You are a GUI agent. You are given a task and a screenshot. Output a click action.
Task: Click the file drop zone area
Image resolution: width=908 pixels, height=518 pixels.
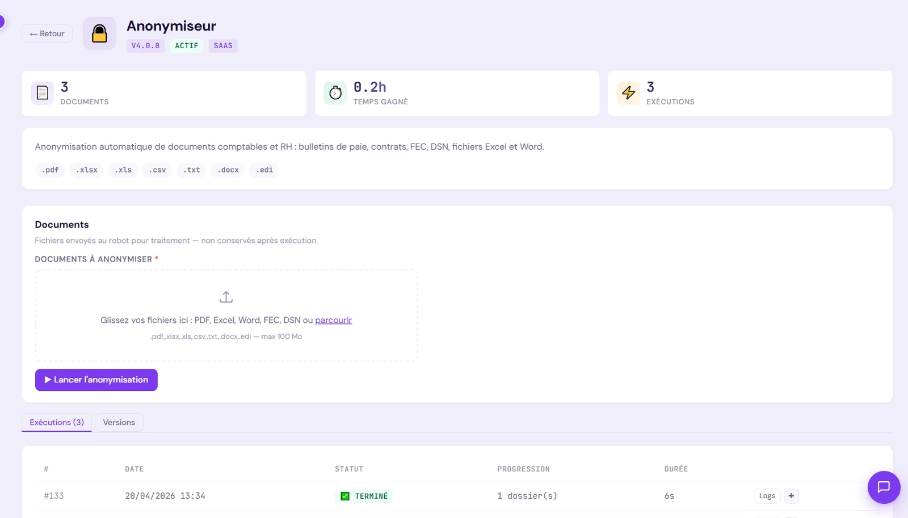(226, 315)
